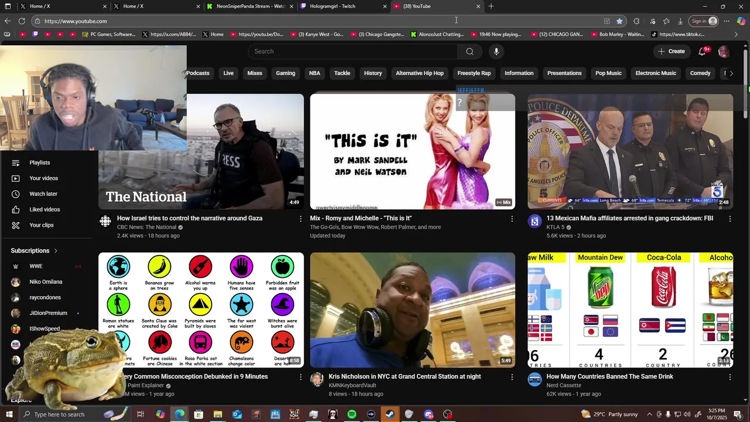The width and height of the screenshot is (750, 422).
Task: Select the Pop Music chip
Action: tap(608, 73)
